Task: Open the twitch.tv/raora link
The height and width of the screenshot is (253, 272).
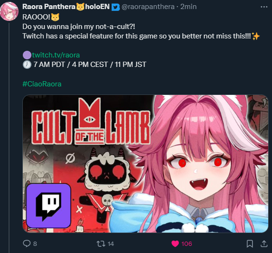Action: (56, 55)
